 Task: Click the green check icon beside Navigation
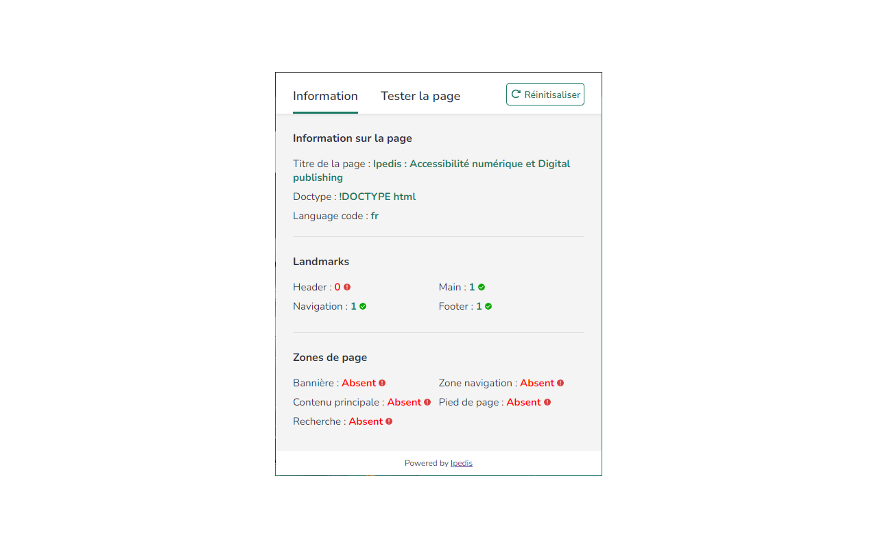click(363, 306)
